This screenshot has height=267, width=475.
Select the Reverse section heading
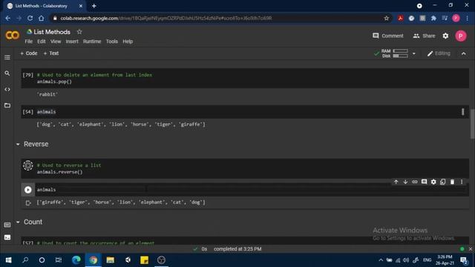click(36, 144)
